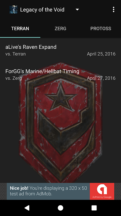
Task: Switch to the TERRAN tab
Action: pos(20,29)
